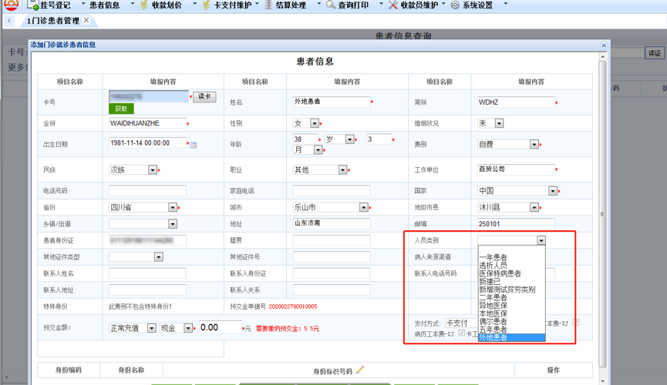This screenshot has height=385, width=667.
Task: Expand the 民族 dropdown
Action: click(152, 170)
